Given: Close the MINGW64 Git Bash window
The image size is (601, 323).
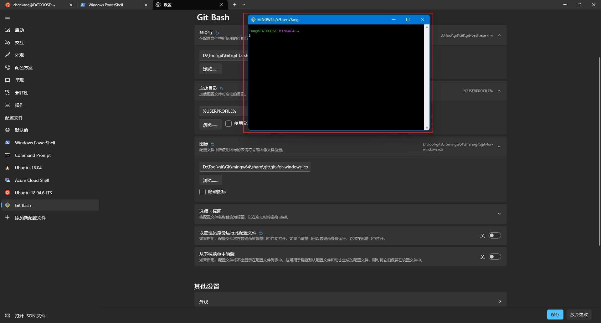Looking at the screenshot, I should pyautogui.click(x=422, y=19).
